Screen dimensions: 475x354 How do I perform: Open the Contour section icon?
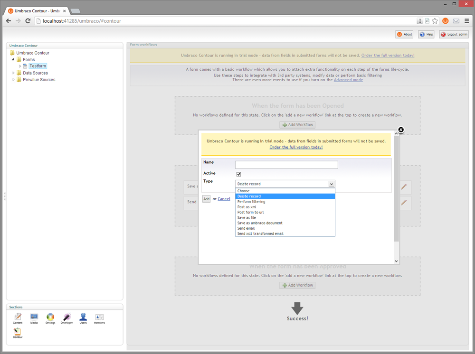coord(18,331)
